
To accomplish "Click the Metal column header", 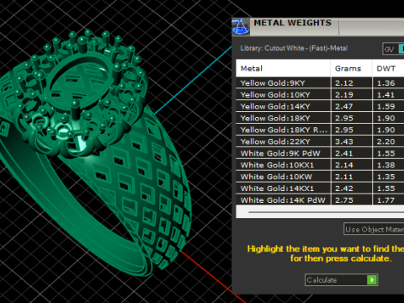I will click(283, 68).
